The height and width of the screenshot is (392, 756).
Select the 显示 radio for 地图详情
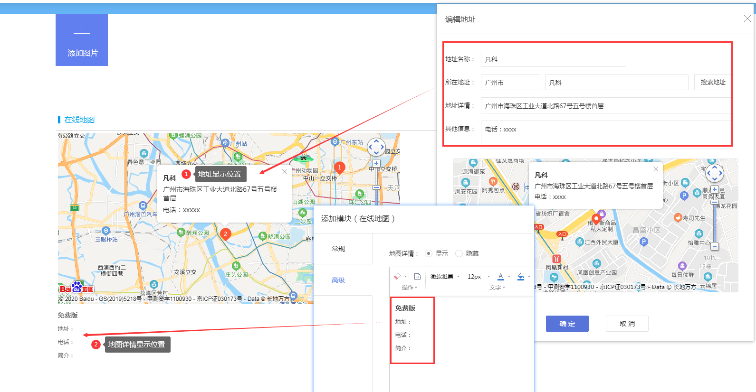coord(429,253)
